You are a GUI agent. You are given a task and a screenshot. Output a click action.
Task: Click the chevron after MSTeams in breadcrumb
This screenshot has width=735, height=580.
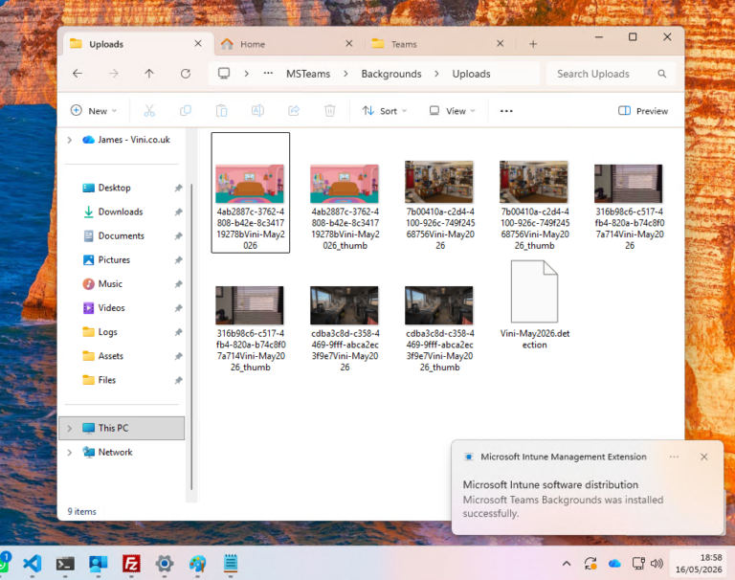345,74
